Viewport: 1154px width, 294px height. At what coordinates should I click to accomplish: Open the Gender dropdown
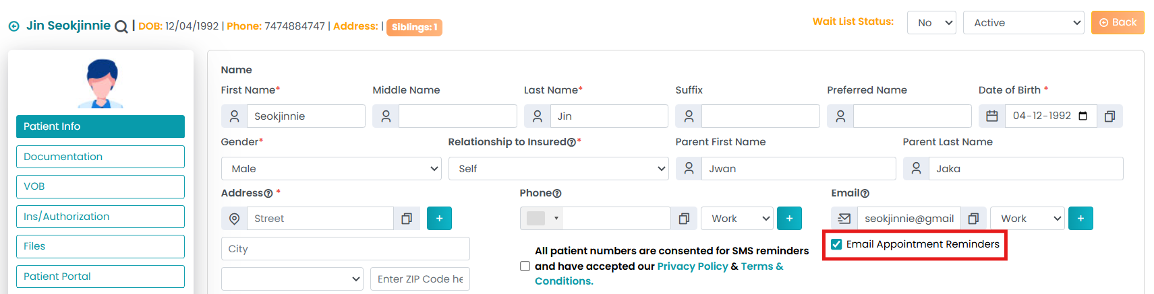coord(331,169)
